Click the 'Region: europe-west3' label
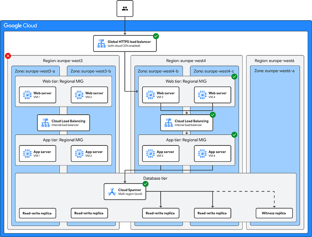Screen dimensions: 312x237 63,61
